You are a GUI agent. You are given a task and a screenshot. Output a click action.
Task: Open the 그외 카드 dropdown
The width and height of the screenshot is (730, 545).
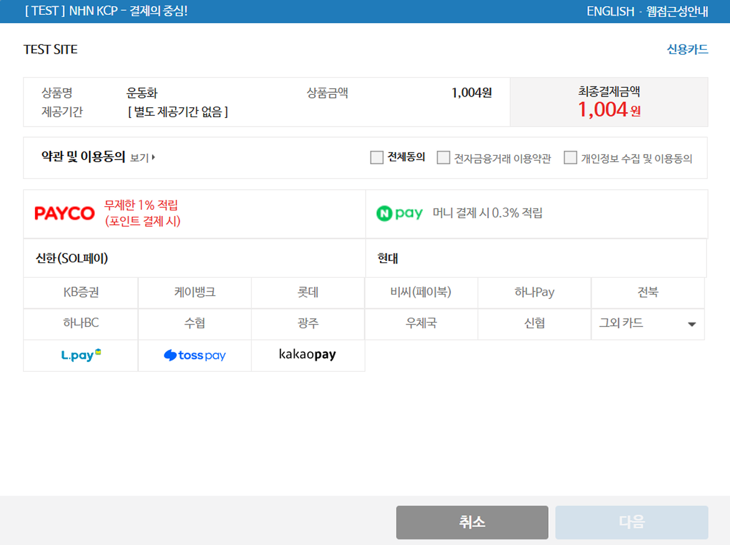(x=648, y=324)
